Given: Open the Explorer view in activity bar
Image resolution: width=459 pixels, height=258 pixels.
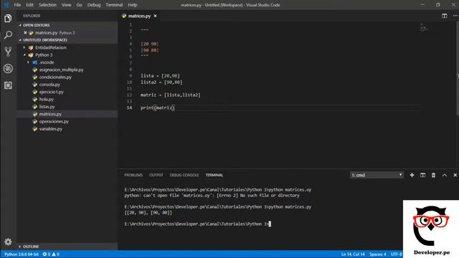Looking at the screenshot, I should coord(8,19).
